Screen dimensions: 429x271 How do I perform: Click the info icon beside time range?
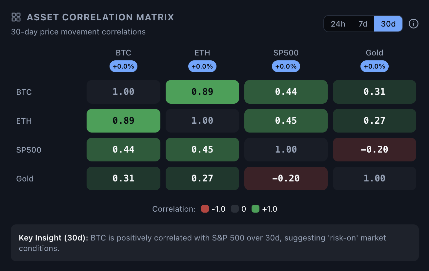coord(414,24)
